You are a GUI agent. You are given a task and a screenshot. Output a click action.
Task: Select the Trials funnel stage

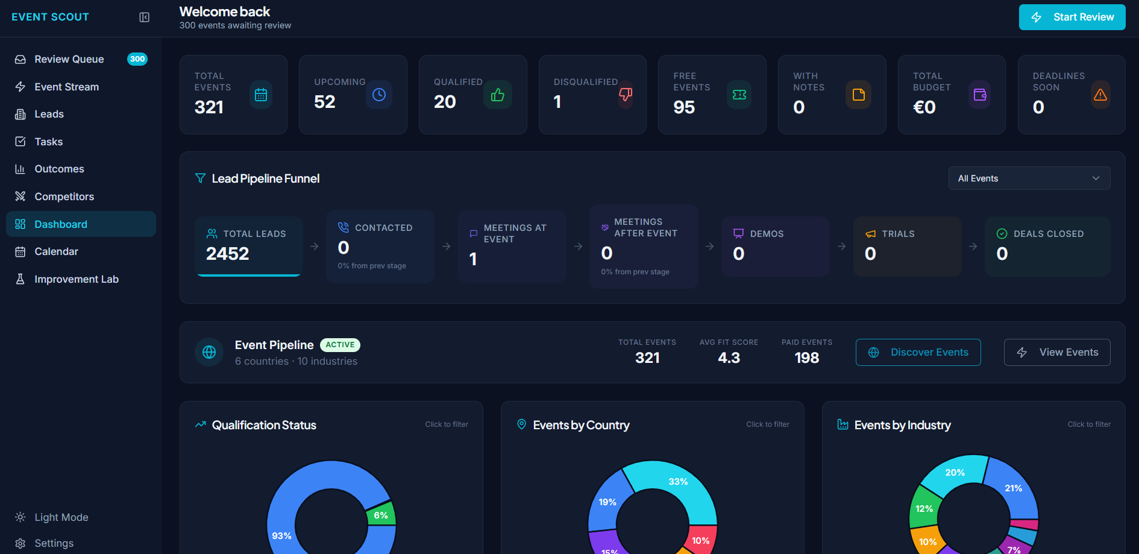click(x=907, y=247)
